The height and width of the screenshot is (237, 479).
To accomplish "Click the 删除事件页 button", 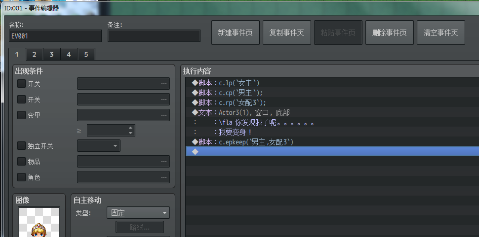I will (x=389, y=33).
